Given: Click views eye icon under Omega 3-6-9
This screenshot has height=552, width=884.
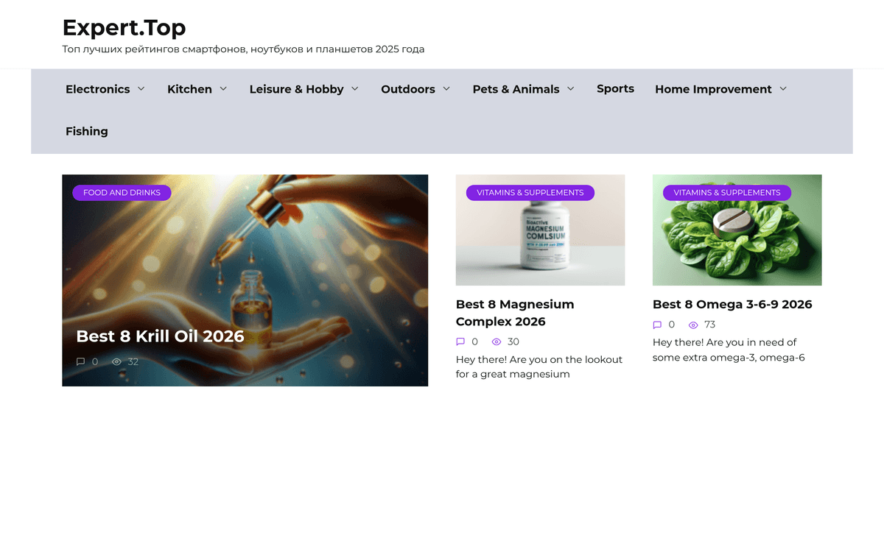Looking at the screenshot, I should [x=693, y=325].
